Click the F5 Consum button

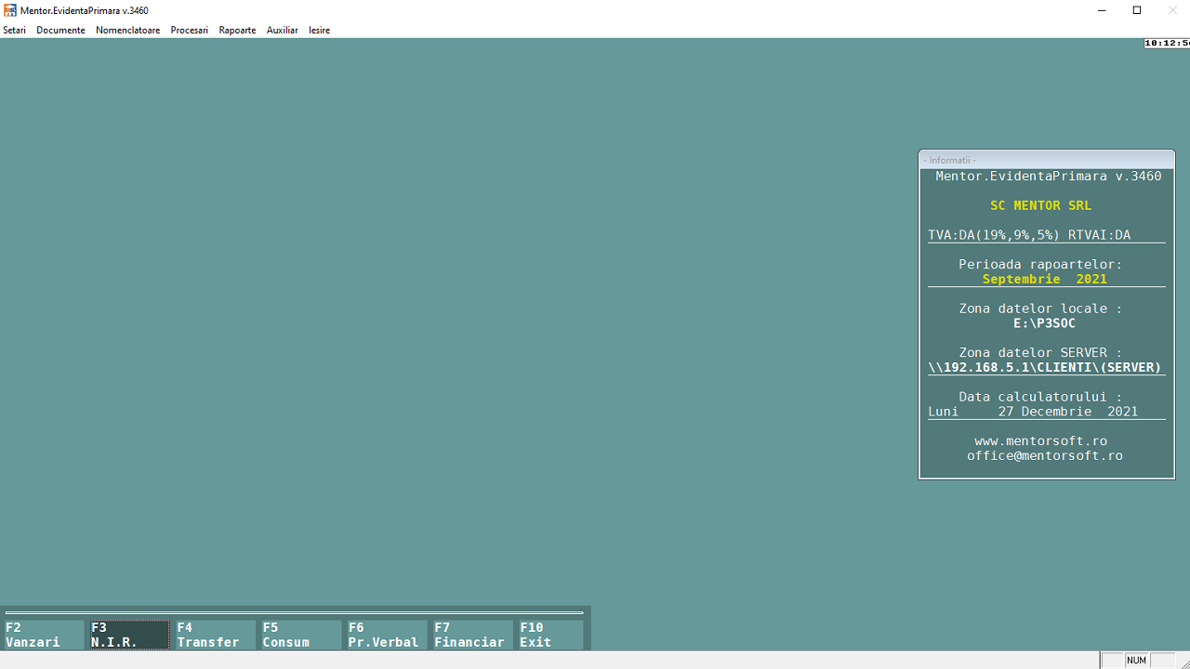pos(300,635)
